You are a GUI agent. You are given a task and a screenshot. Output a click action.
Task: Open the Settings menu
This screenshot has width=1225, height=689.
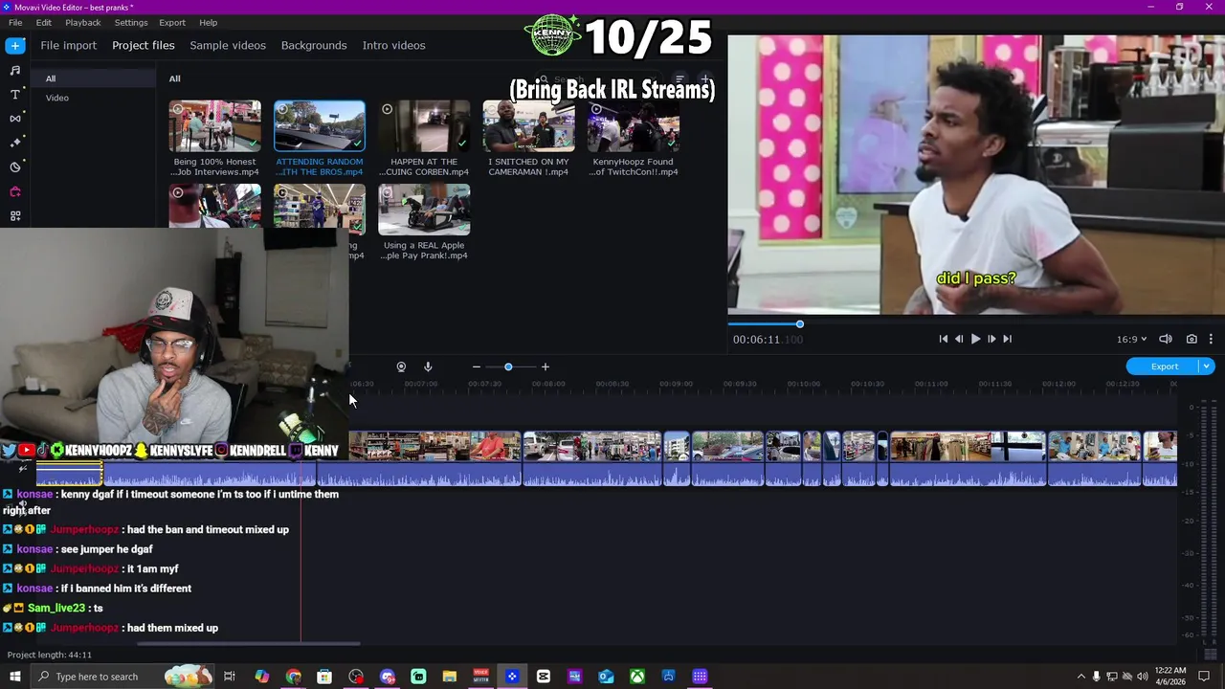(x=131, y=22)
